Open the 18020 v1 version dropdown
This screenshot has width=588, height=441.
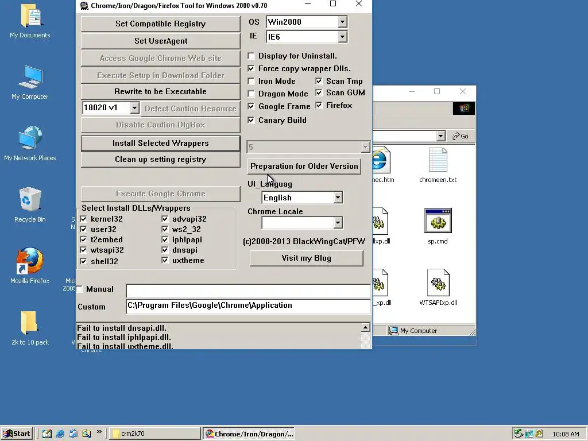pos(134,108)
